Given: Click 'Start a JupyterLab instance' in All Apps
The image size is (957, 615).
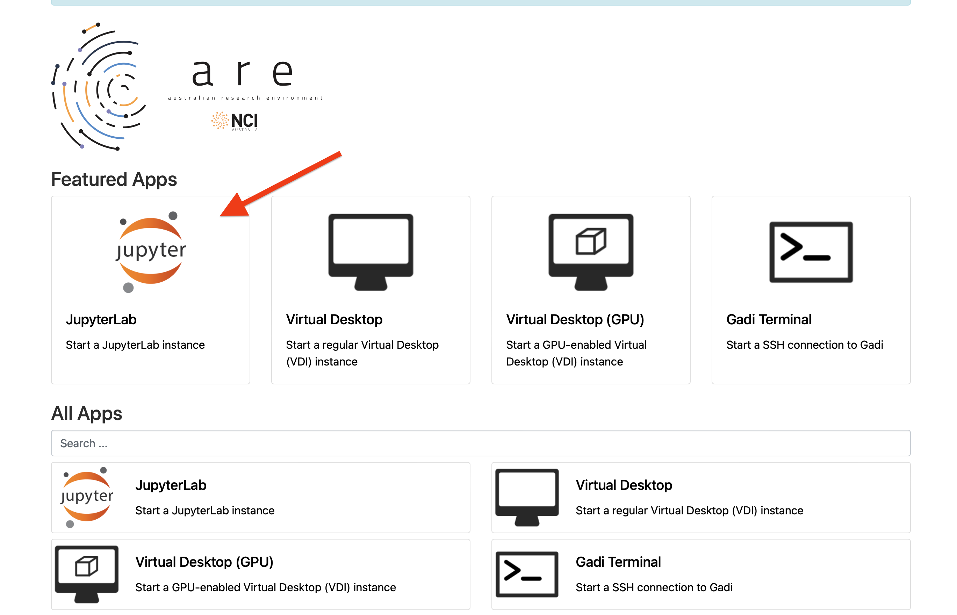Looking at the screenshot, I should [x=204, y=511].
